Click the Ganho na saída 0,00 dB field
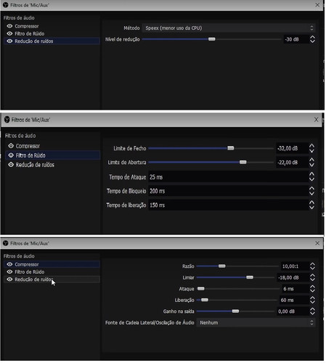The width and height of the screenshot is (326, 363). click(293, 311)
